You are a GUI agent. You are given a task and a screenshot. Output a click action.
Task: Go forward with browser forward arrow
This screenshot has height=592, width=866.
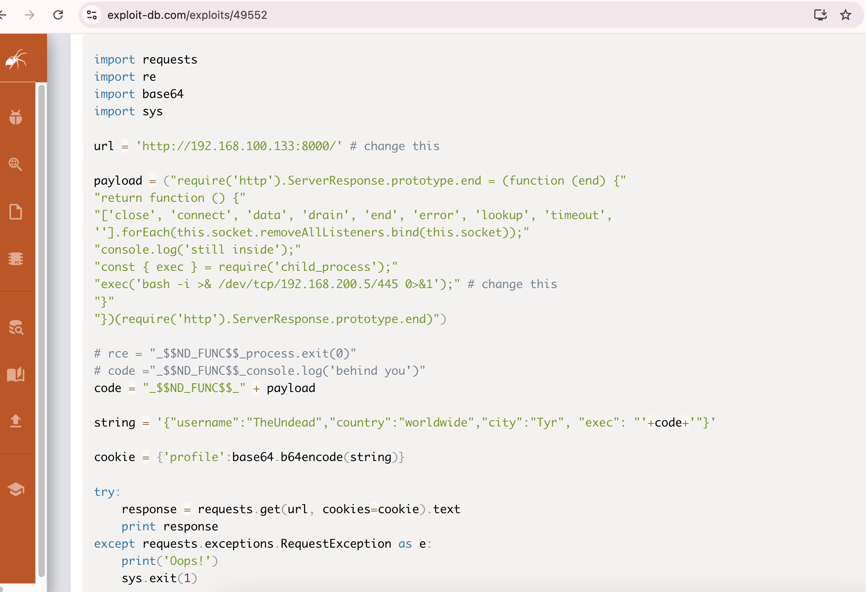pos(29,15)
